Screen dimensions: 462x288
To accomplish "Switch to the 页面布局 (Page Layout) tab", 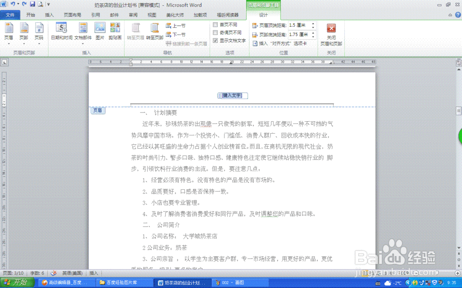I will pos(73,15).
